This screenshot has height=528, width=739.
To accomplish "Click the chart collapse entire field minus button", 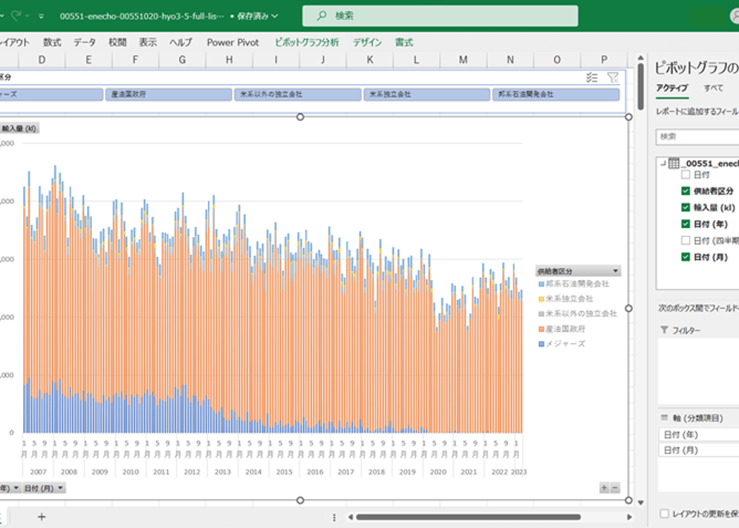I will (x=615, y=488).
